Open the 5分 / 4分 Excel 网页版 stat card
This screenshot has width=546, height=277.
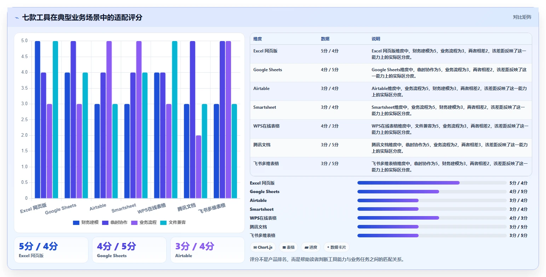51,250
